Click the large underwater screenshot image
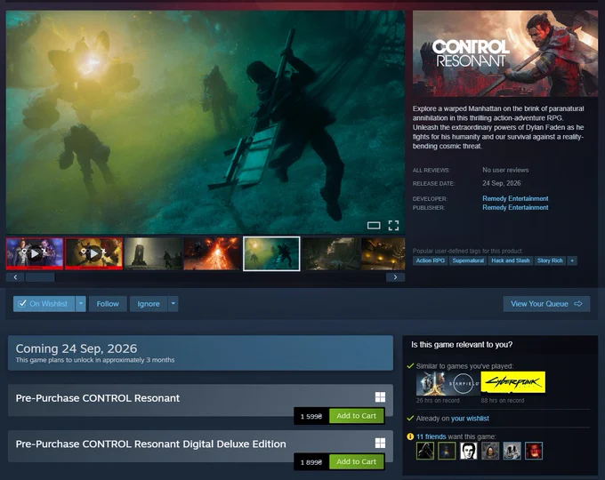The image size is (605, 480). click(x=206, y=122)
